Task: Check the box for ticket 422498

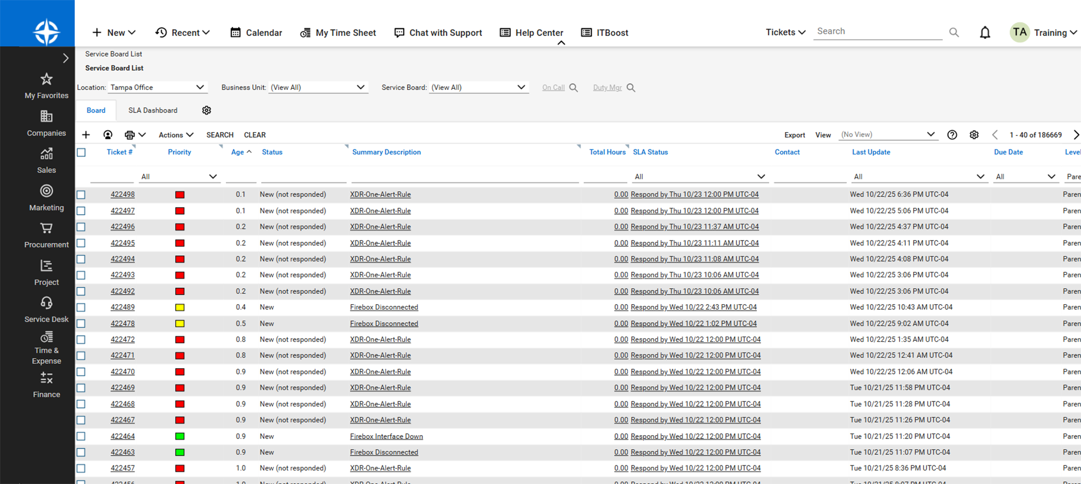Action: click(x=82, y=194)
